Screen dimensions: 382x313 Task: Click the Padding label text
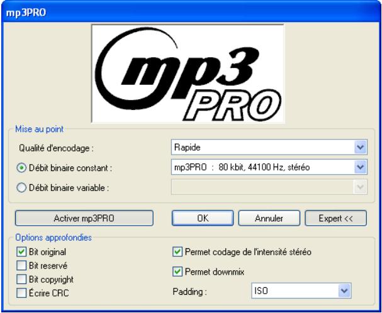click(190, 292)
